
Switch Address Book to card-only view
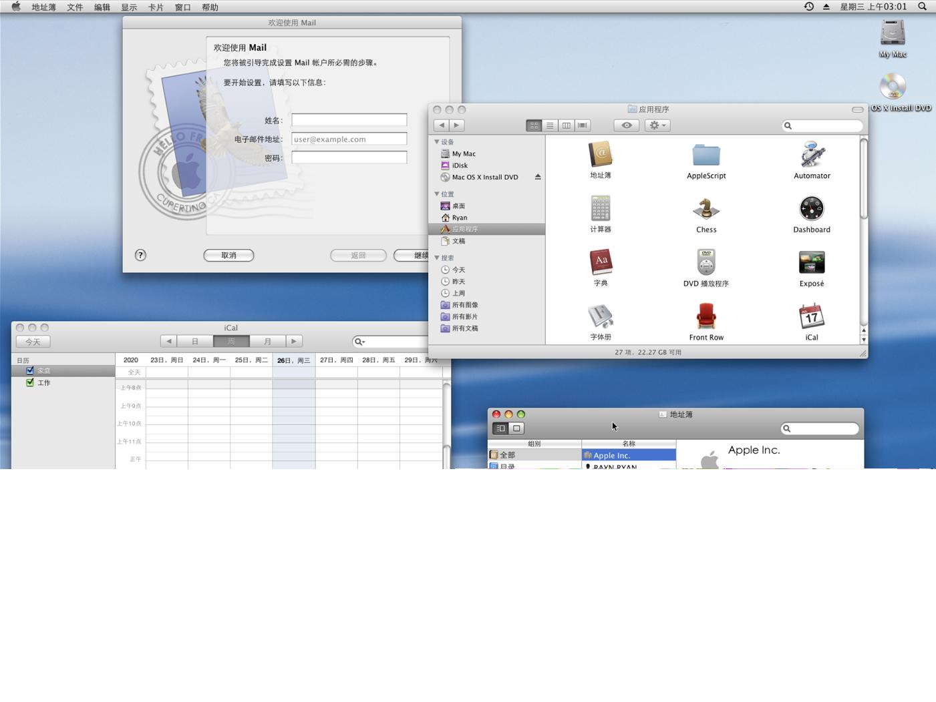516,428
